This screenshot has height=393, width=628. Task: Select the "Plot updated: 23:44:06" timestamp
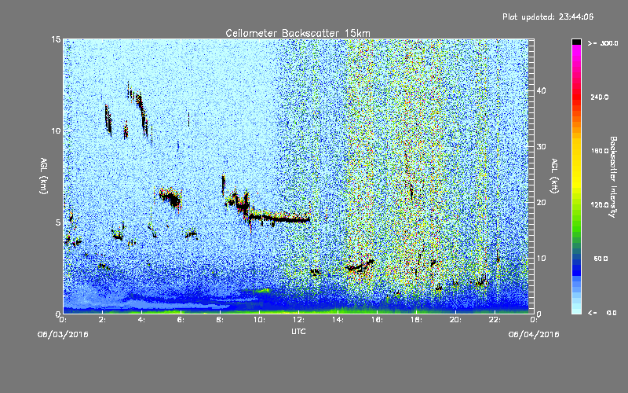click(547, 17)
